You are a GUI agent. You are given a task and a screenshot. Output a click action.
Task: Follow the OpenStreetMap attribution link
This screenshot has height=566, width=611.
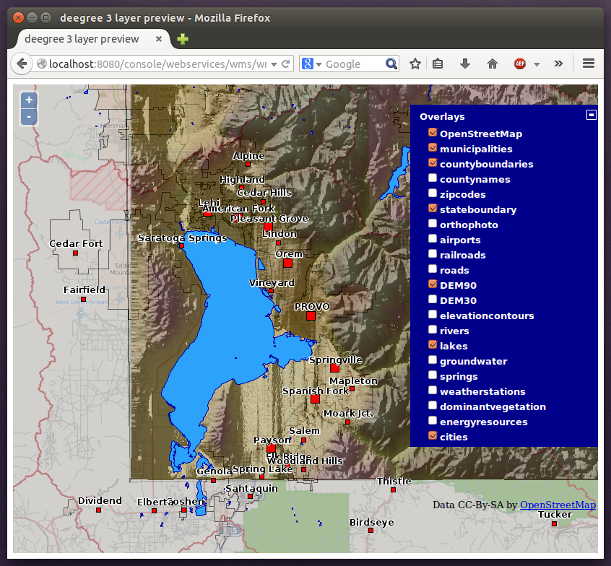(x=558, y=505)
